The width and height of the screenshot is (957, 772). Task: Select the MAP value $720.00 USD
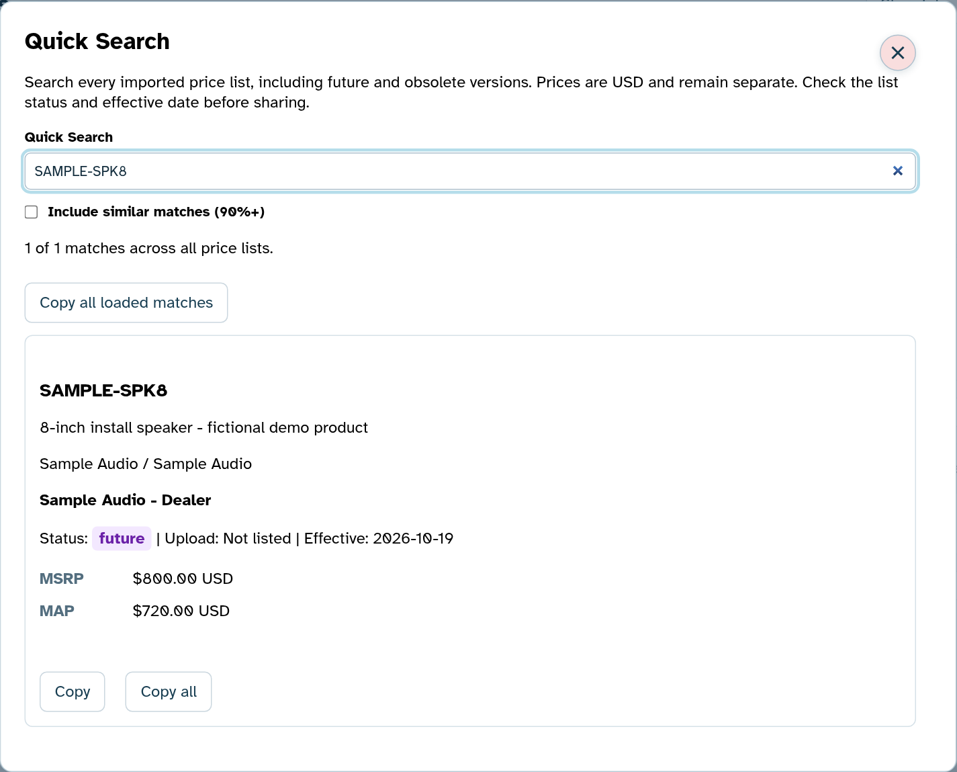pos(181,611)
